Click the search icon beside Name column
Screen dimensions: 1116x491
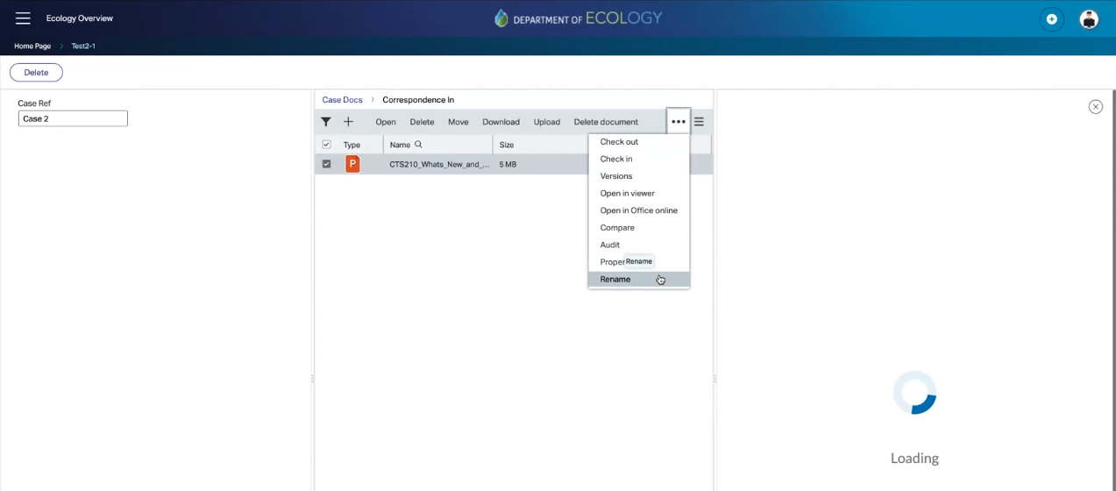point(418,145)
